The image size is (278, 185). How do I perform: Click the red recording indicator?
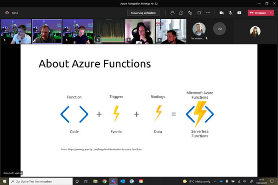tap(7, 13)
